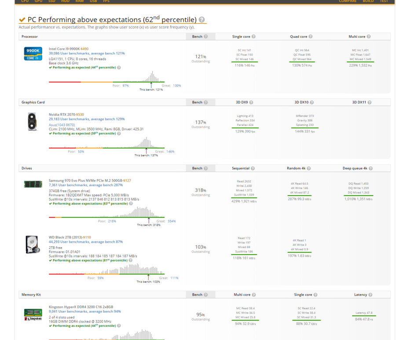Screen dimensions: 396x340
Task: Open the Deep queue 4k help icon
Action: pyautogui.click(x=371, y=168)
